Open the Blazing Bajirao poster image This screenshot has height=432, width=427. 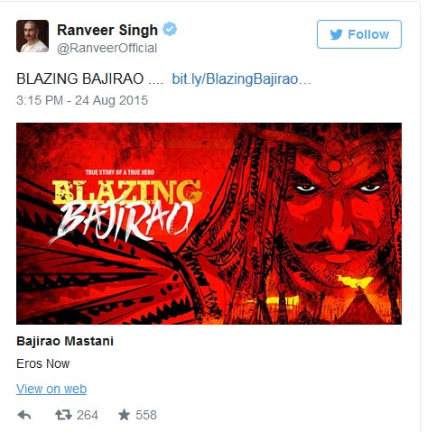209,224
